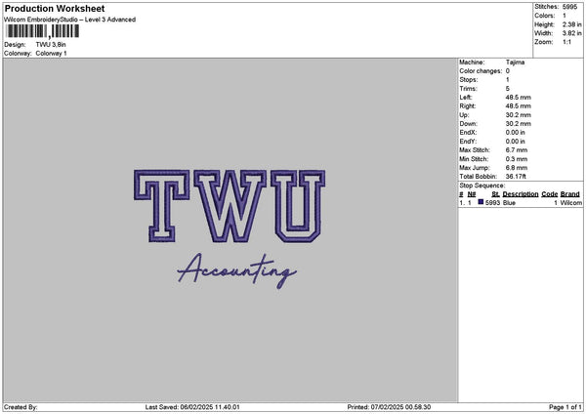This screenshot has width=586, height=414.
Task: Click the 'Code' column header
Action: pos(549,194)
